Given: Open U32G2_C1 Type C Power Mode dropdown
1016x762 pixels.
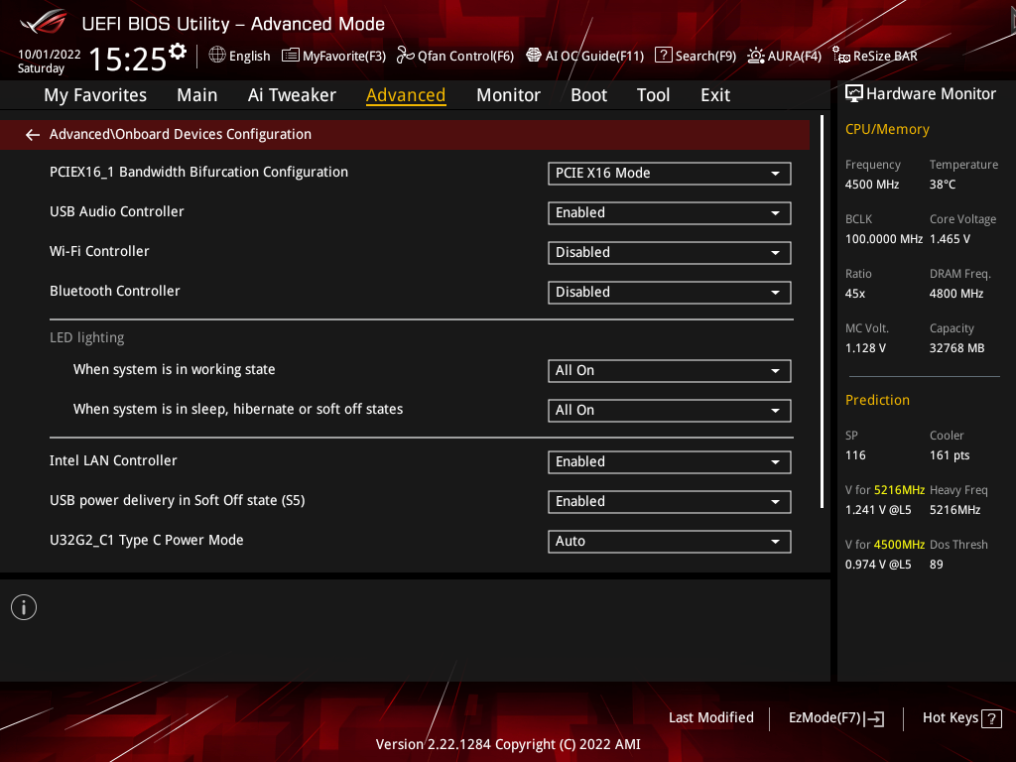Looking at the screenshot, I should 669,542.
